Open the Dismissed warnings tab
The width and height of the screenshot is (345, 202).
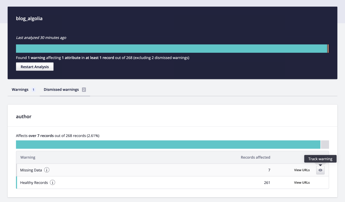click(65, 90)
